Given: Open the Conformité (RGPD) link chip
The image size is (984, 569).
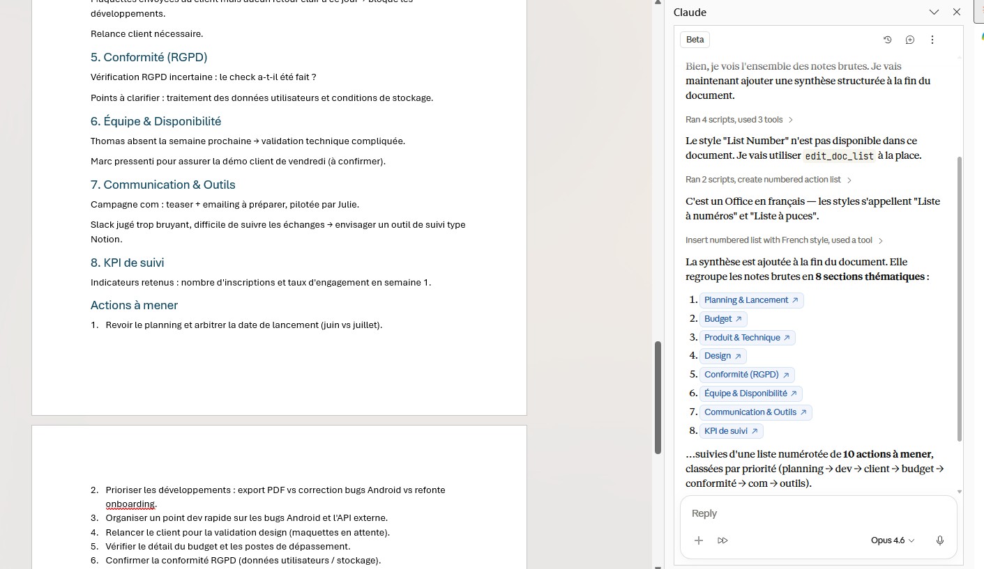Looking at the screenshot, I should (x=746, y=375).
